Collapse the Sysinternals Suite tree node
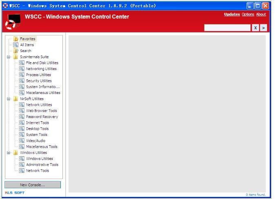This screenshot has width=278, height=199. (x=8, y=57)
